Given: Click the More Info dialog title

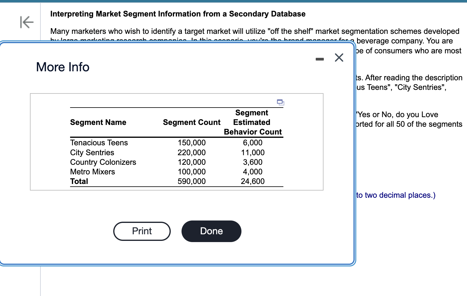Looking at the screenshot, I should tap(62, 67).
